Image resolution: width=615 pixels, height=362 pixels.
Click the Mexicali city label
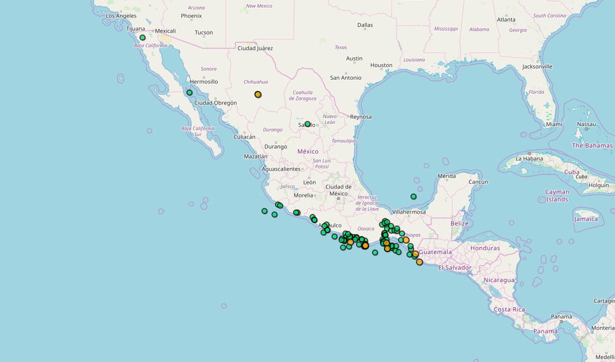[x=165, y=31]
